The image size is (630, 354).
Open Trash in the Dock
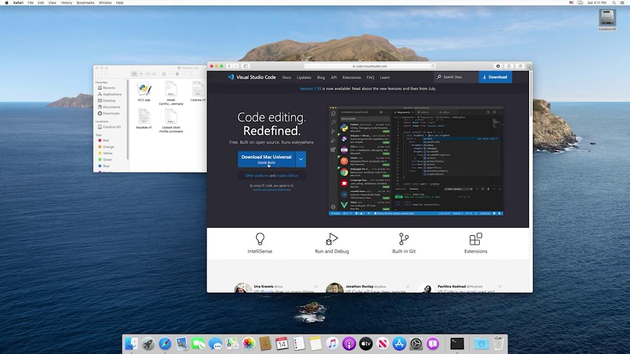point(499,343)
